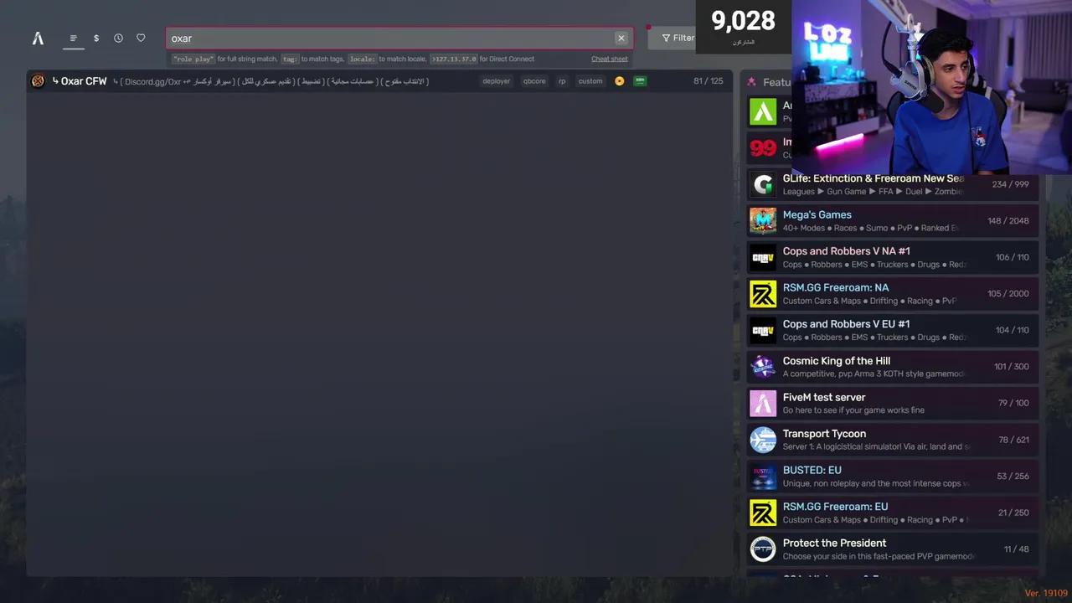Open the supporters dollar-sign tab
The image size is (1072, 603).
(96, 39)
